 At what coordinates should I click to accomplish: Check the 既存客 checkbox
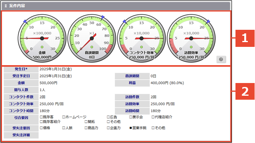pyautogui.click(x=41, y=117)
